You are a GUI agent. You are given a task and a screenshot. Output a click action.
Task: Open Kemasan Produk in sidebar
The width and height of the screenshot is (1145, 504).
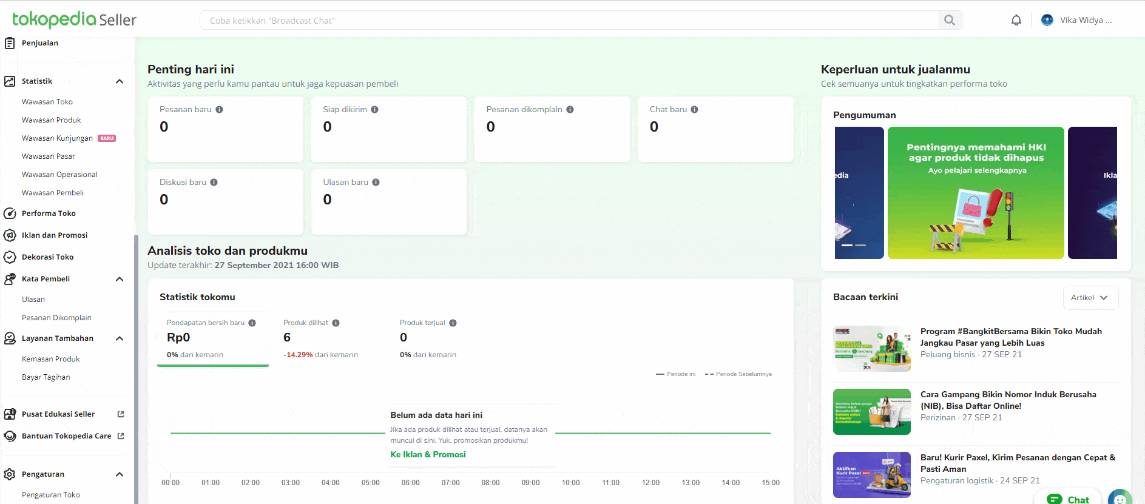coord(51,359)
